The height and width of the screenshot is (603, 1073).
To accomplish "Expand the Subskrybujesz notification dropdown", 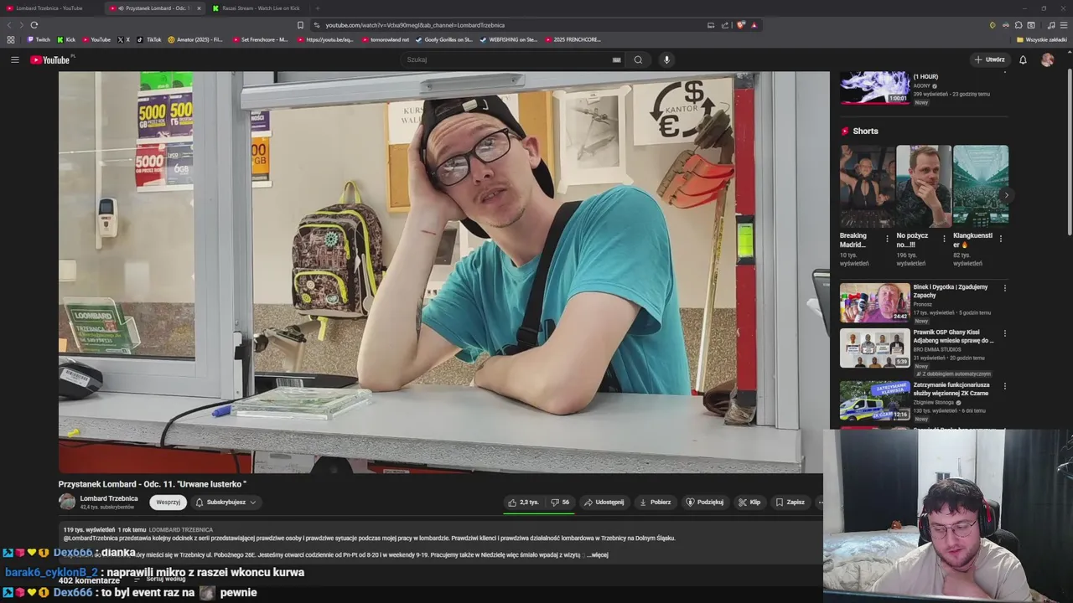I will coord(226,502).
